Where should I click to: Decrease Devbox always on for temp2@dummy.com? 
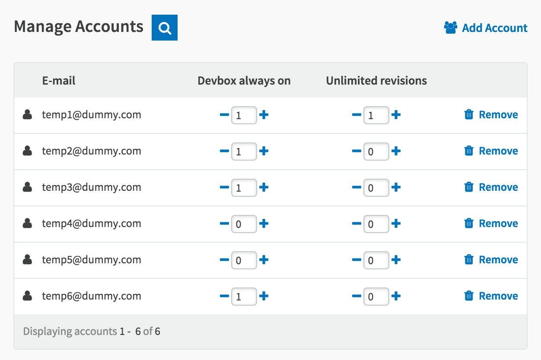coord(224,151)
